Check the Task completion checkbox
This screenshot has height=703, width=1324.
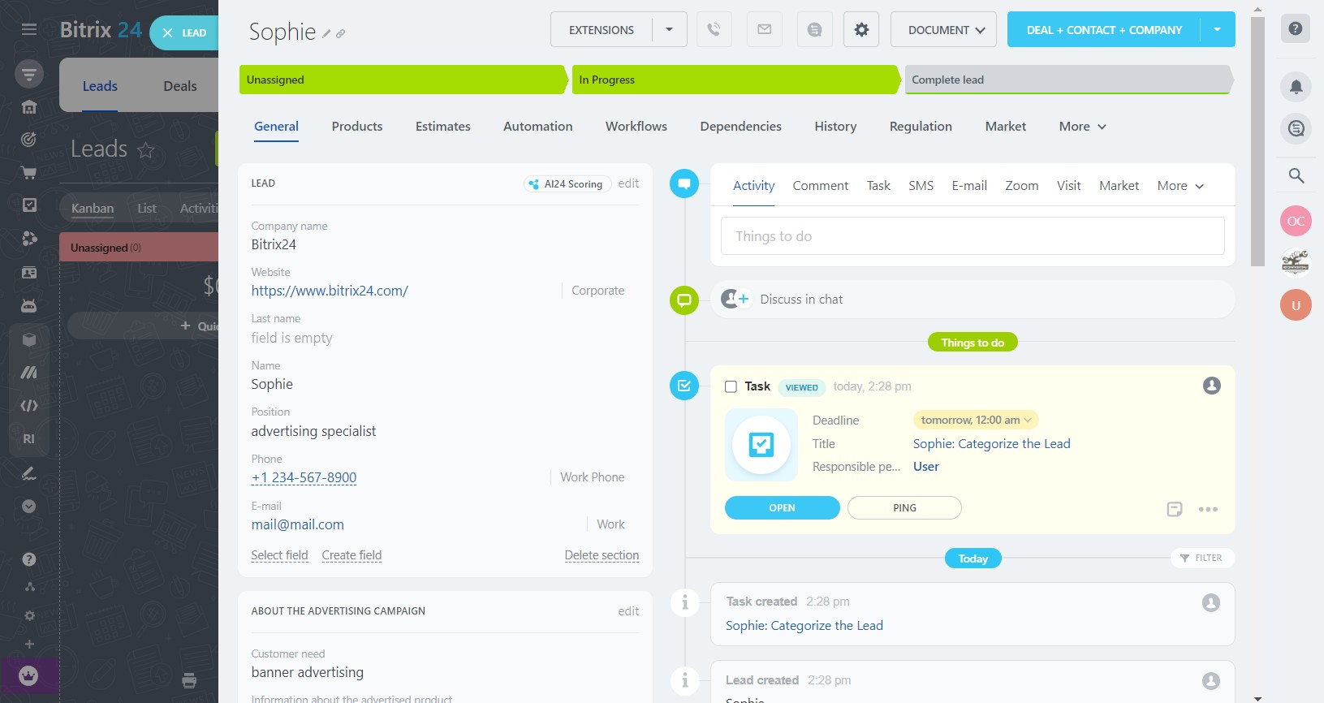(731, 387)
